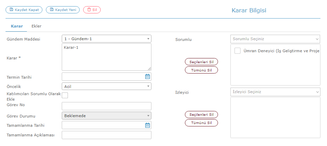Click the Kaydet Kapat save icon

tap(11, 10)
